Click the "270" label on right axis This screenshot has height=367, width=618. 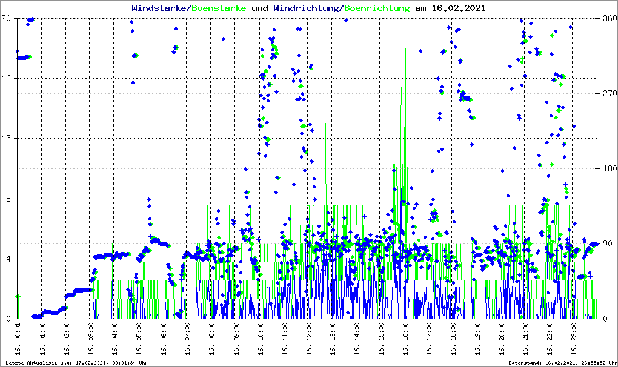pos(609,94)
